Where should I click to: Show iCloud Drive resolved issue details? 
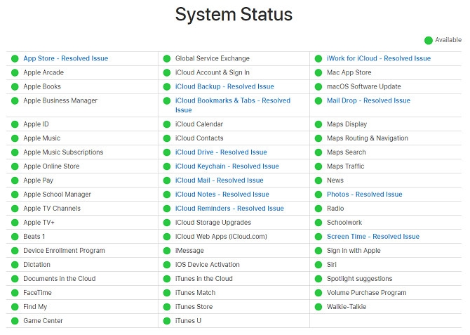point(221,152)
